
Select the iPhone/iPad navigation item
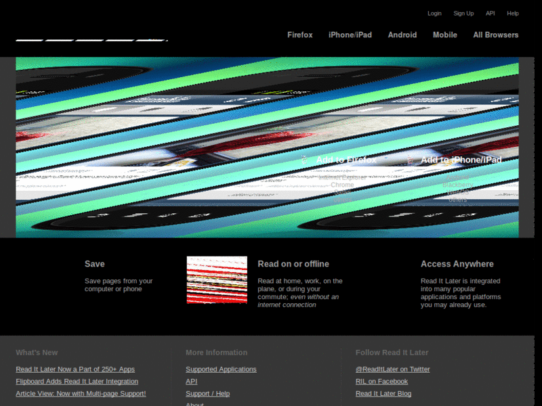[x=350, y=35]
